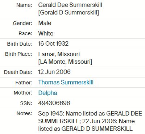Screen dimensions: 145x134
Task: Click the birth date 16 Oct 1932
Action: pos(53,44)
